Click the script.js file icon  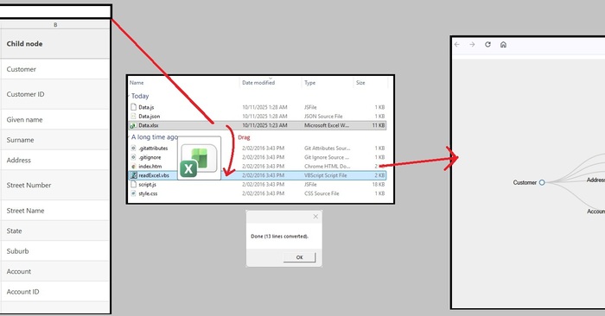click(x=133, y=185)
